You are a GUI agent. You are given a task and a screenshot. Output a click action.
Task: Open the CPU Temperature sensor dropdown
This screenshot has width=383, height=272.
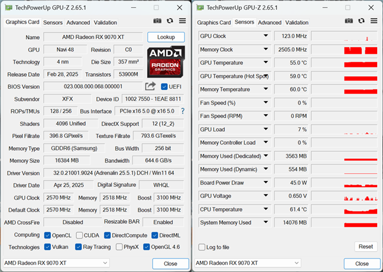[266, 209]
